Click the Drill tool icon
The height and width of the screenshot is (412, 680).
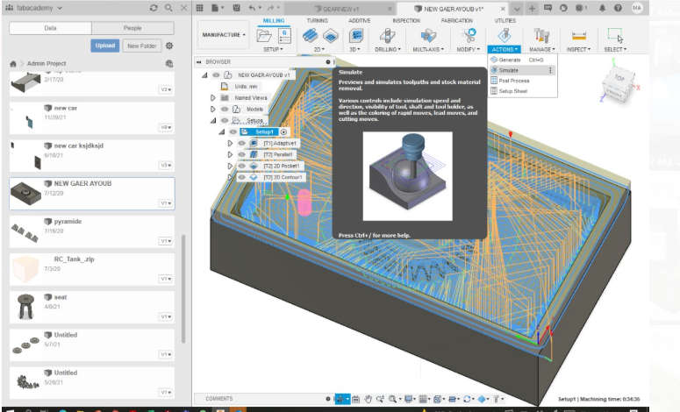tap(387, 36)
